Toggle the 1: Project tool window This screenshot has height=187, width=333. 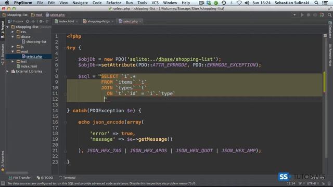coord(3,29)
